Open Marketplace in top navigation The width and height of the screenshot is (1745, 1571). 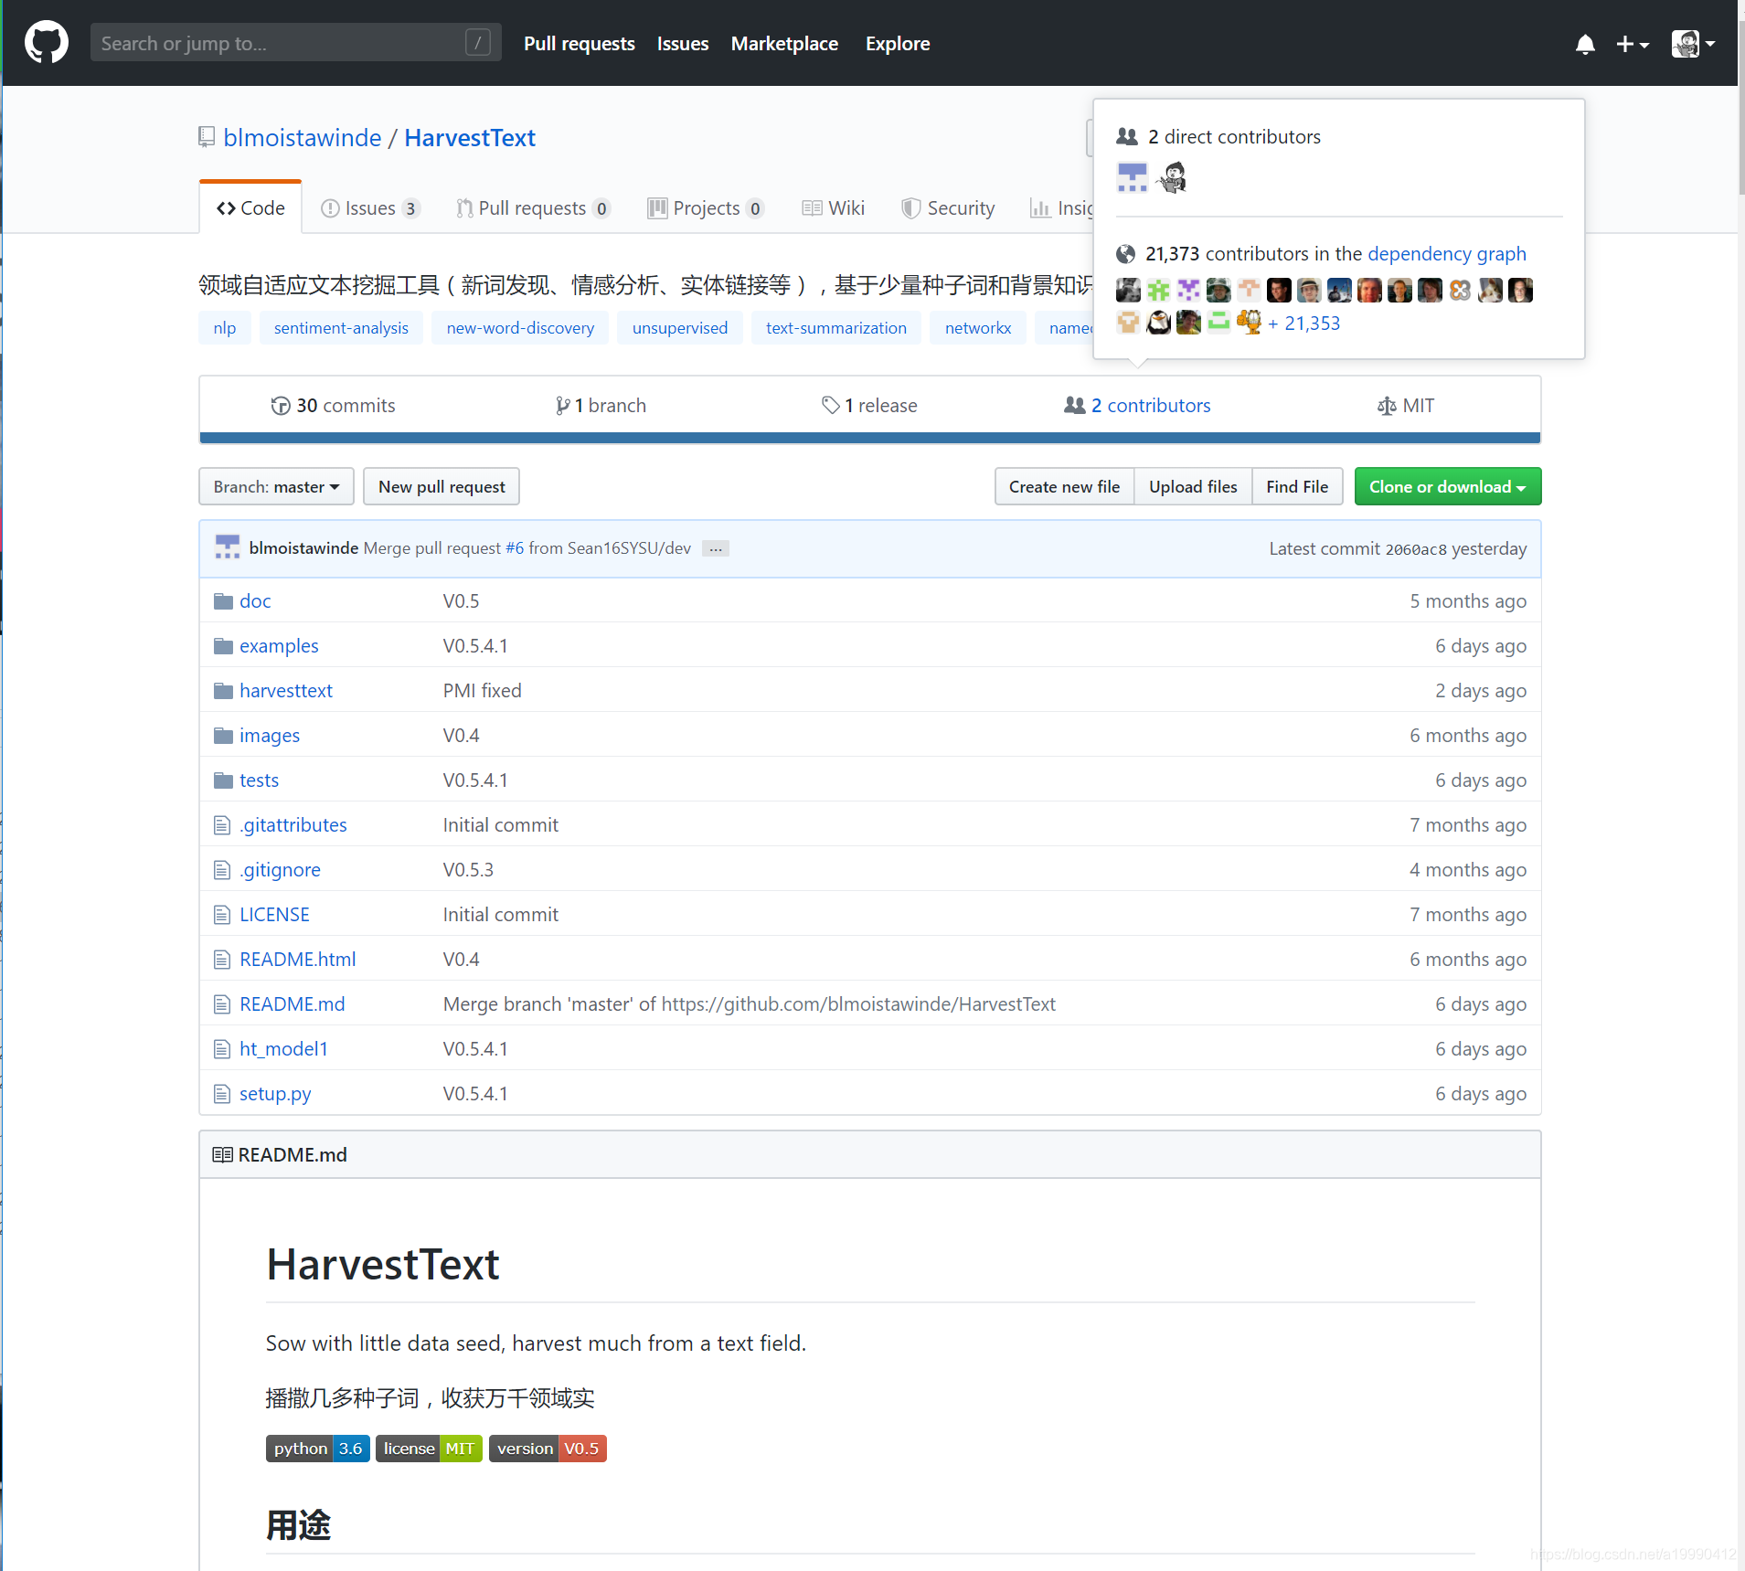tap(784, 43)
